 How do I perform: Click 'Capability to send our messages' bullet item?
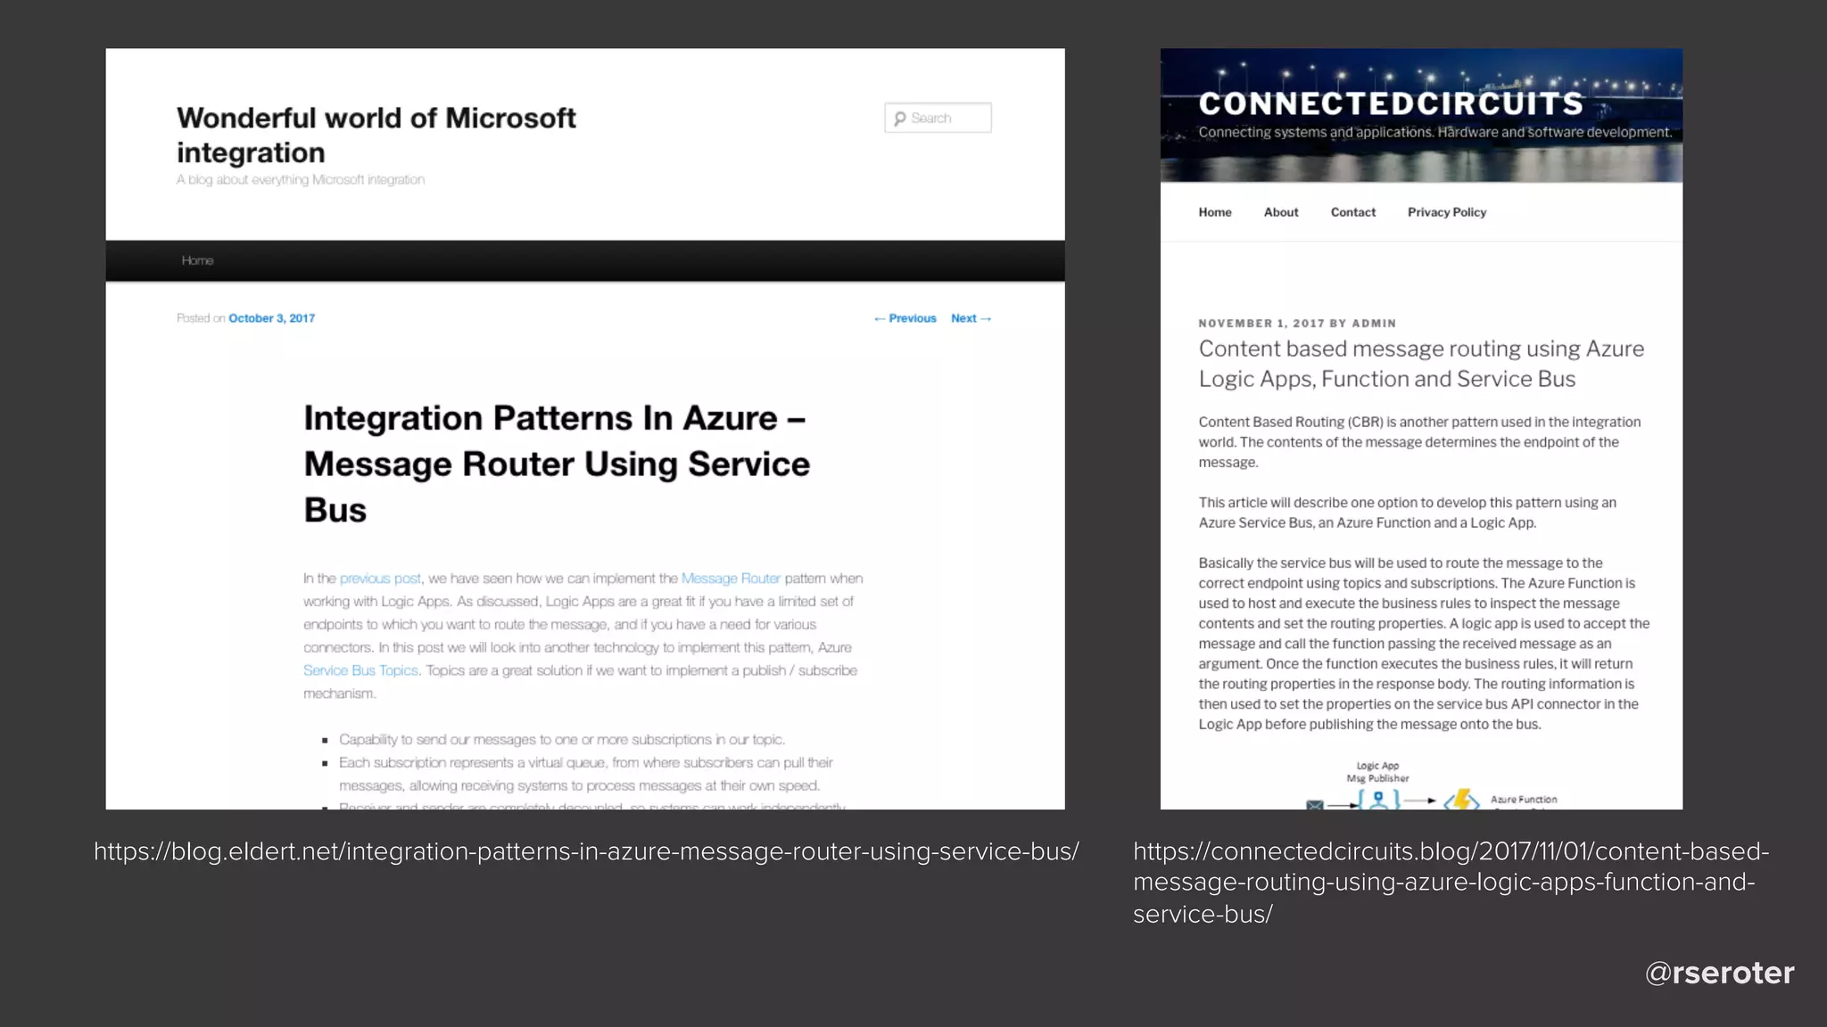562,740
